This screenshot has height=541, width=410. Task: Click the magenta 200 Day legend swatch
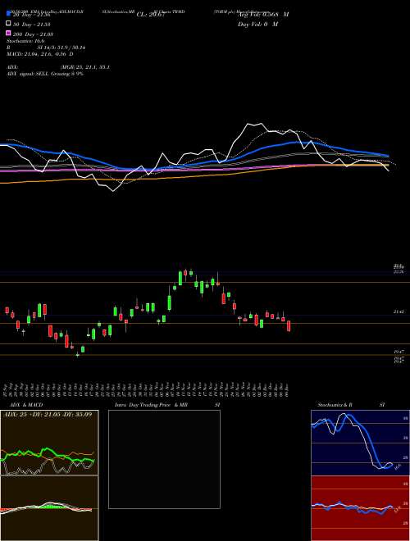(x=8, y=34)
